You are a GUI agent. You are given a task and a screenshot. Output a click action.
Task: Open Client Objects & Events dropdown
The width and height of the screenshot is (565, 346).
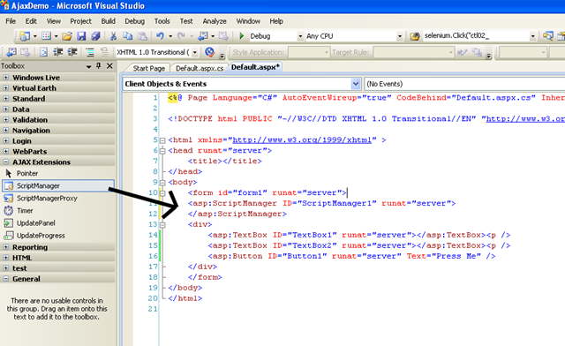tap(356, 84)
